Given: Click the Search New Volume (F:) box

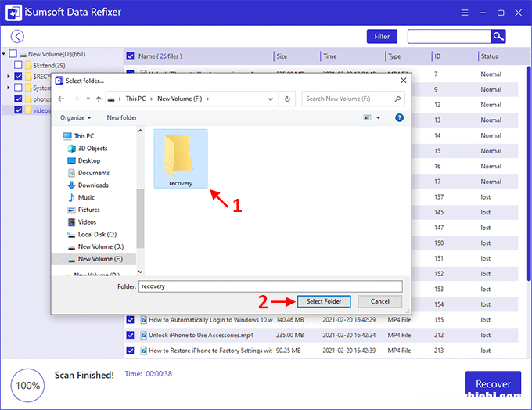Looking at the screenshot, I should 353,99.
